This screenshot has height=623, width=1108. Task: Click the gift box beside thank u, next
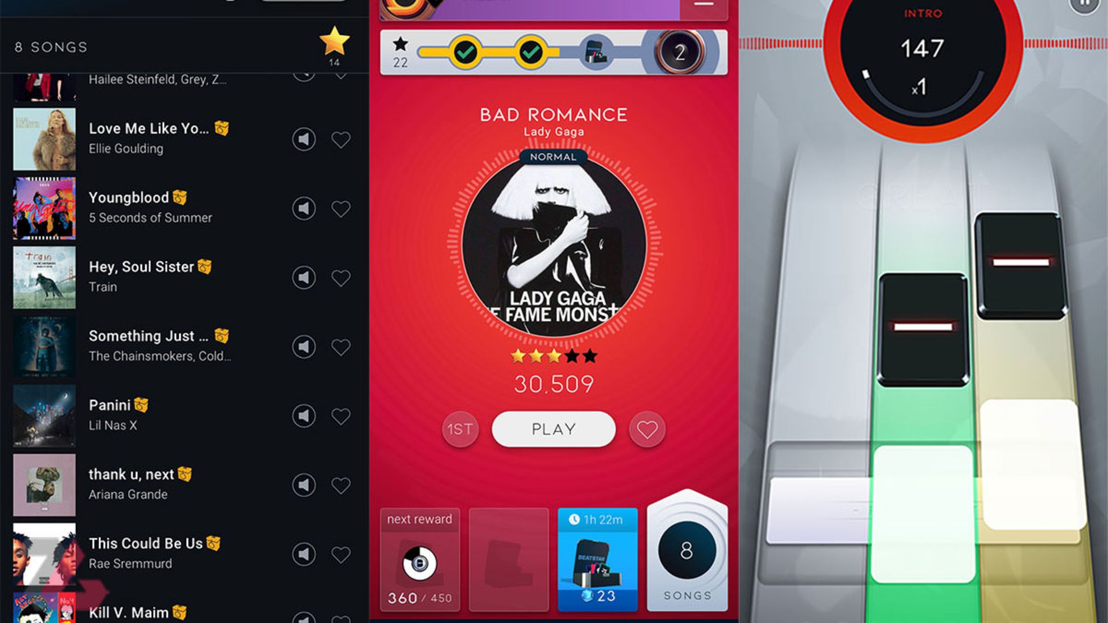pos(185,474)
